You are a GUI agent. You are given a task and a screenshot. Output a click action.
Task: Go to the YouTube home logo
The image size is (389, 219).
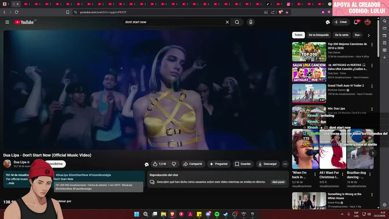point(24,22)
